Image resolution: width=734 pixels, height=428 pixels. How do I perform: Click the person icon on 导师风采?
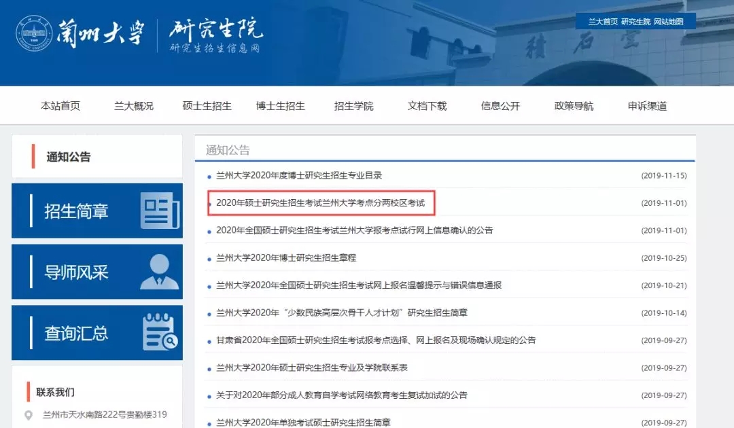coord(160,272)
